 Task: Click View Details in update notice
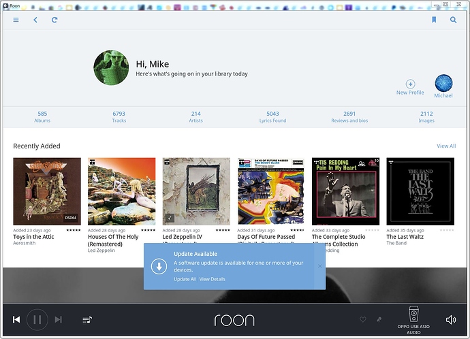[x=213, y=279]
